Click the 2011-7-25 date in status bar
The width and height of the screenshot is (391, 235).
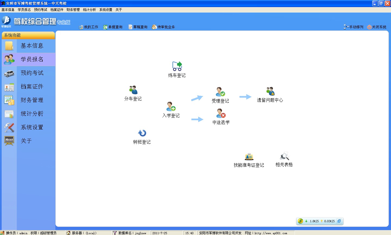(x=160, y=233)
